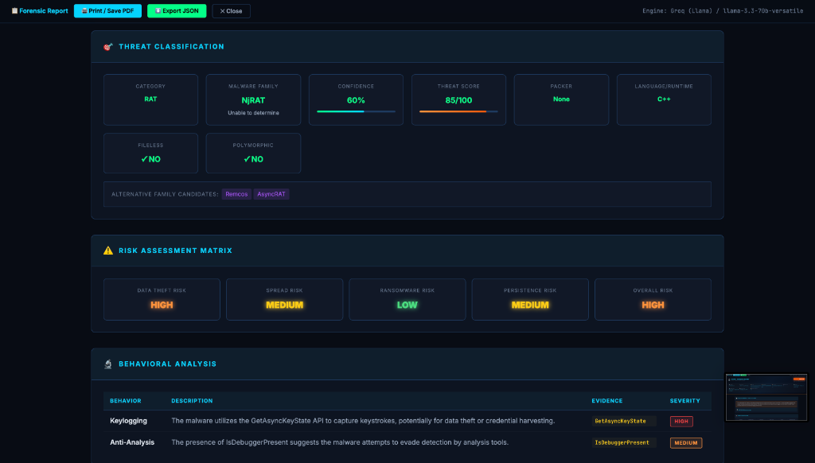Select the AsyncRAT family candidate tag

[x=271, y=194]
